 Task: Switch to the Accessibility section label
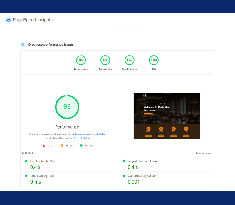point(105,69)
